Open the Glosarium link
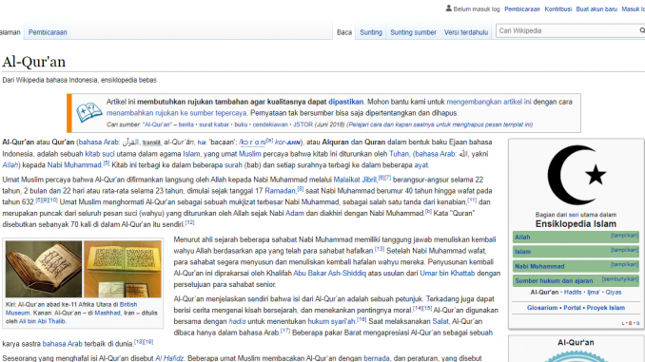The height and width of the screenshot is (362, 645). tap(542, 307)
